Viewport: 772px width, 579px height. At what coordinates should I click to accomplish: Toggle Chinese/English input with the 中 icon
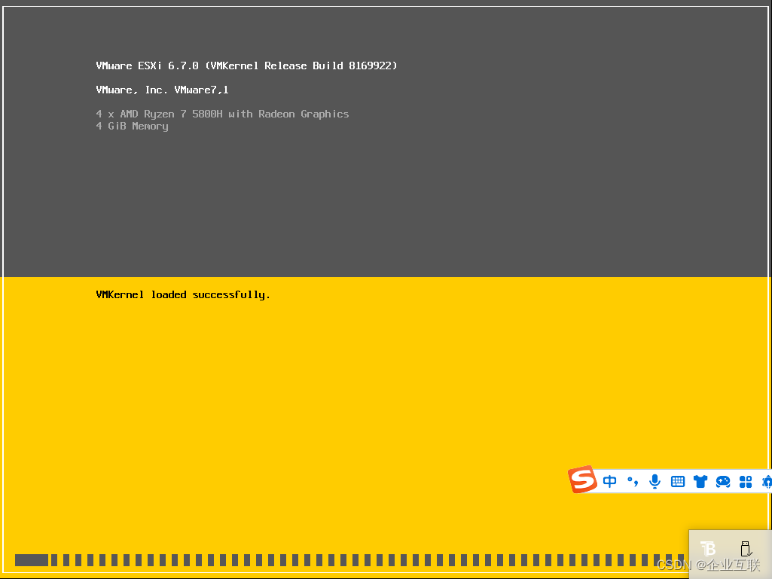click(609, 481)
